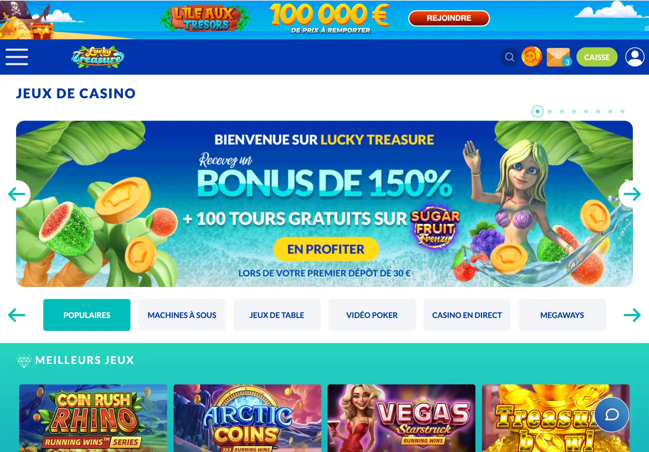
Task: Open the Arctic Coins game thumbnail
Action: (x=247, y=418)
